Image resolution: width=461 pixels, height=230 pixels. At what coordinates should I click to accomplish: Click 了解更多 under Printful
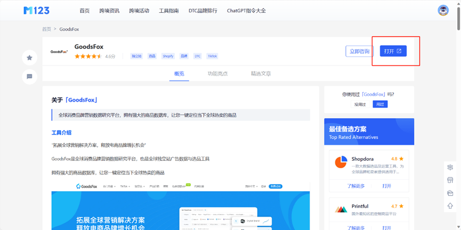coord(356,227)
